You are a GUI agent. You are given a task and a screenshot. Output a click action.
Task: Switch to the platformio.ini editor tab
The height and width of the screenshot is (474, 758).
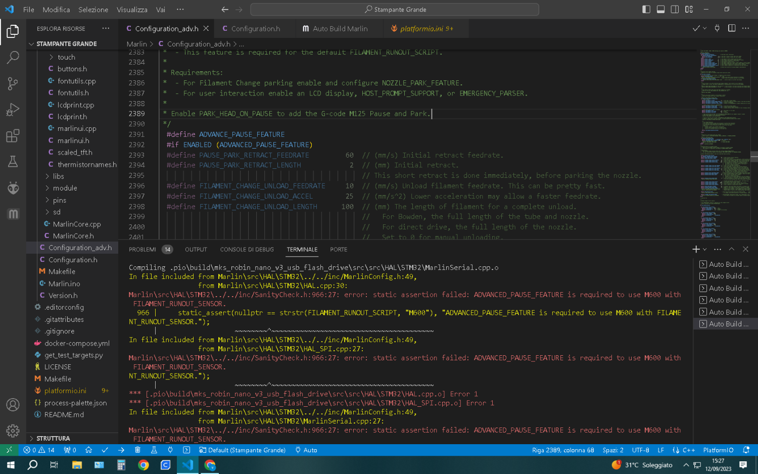click(421, 29)
